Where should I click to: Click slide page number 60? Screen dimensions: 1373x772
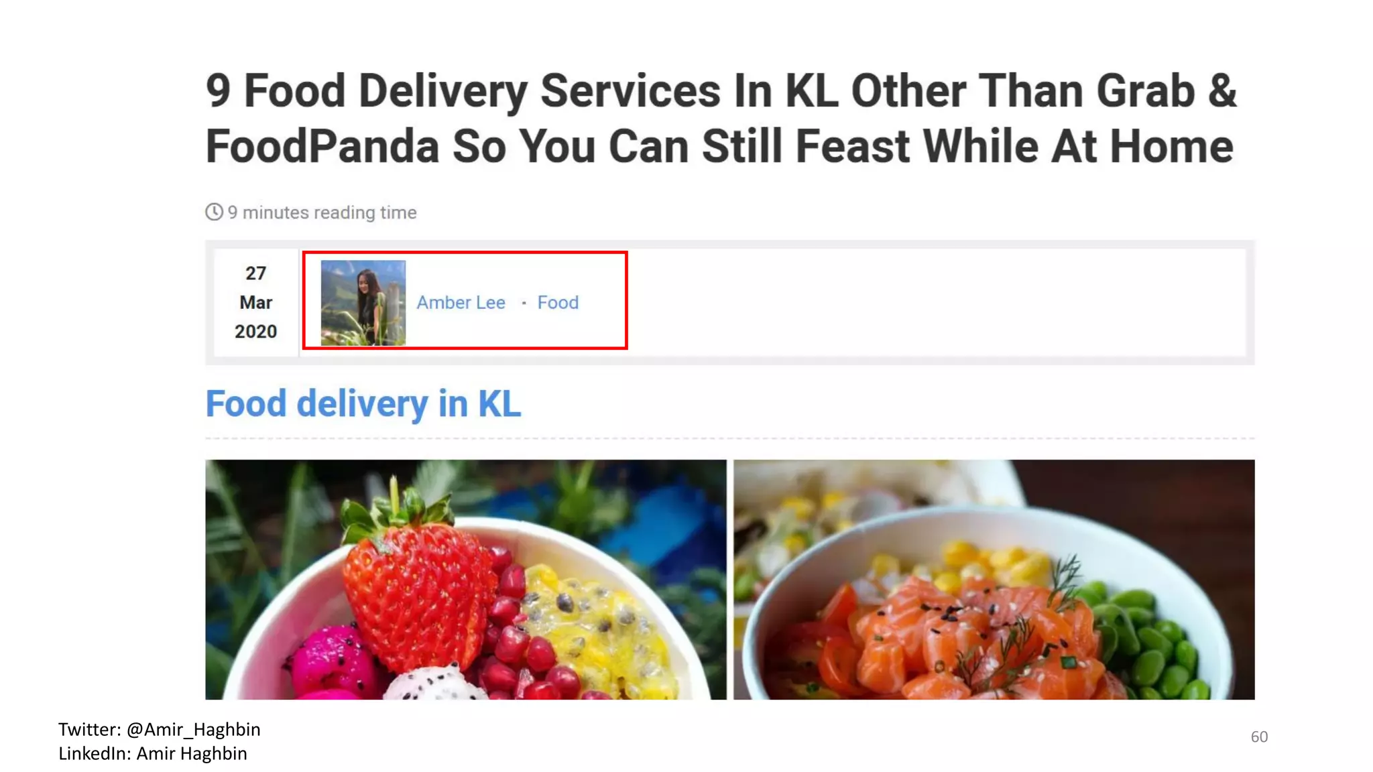(x=1259, y=736)
